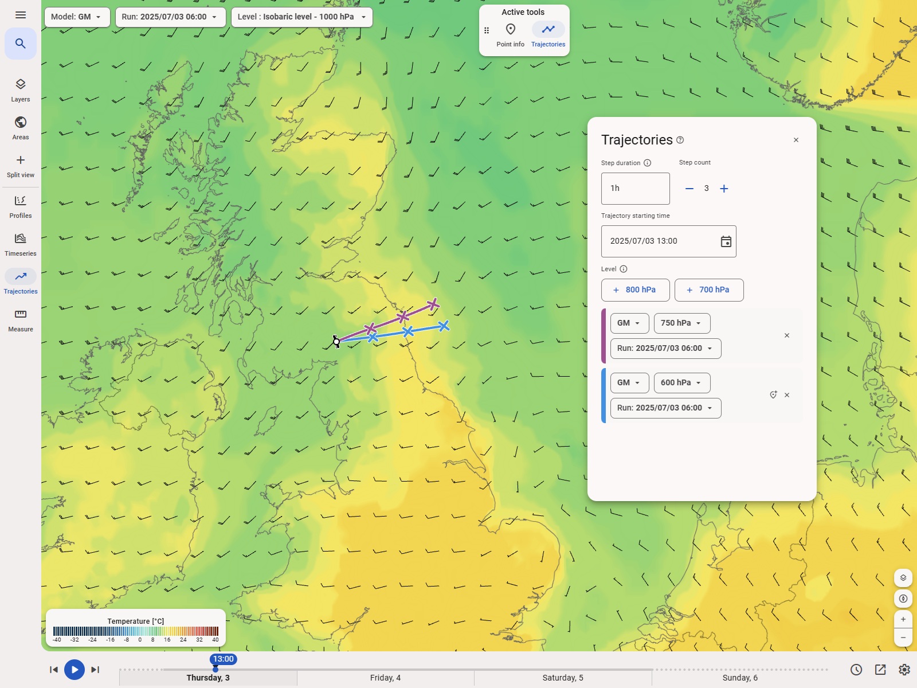Remove the 750 hPa trajectory
This screenshot has width=917, height=688.
pyautogui.click(x=787, y=335)
